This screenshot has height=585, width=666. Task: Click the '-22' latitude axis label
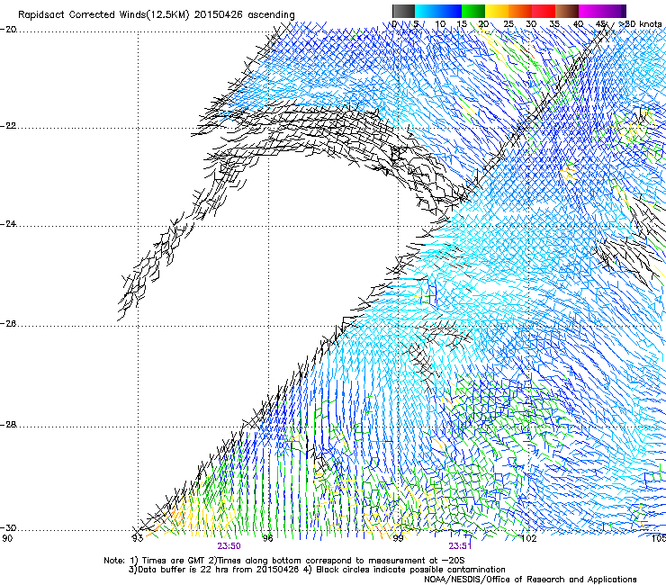[x=8, y=126]
